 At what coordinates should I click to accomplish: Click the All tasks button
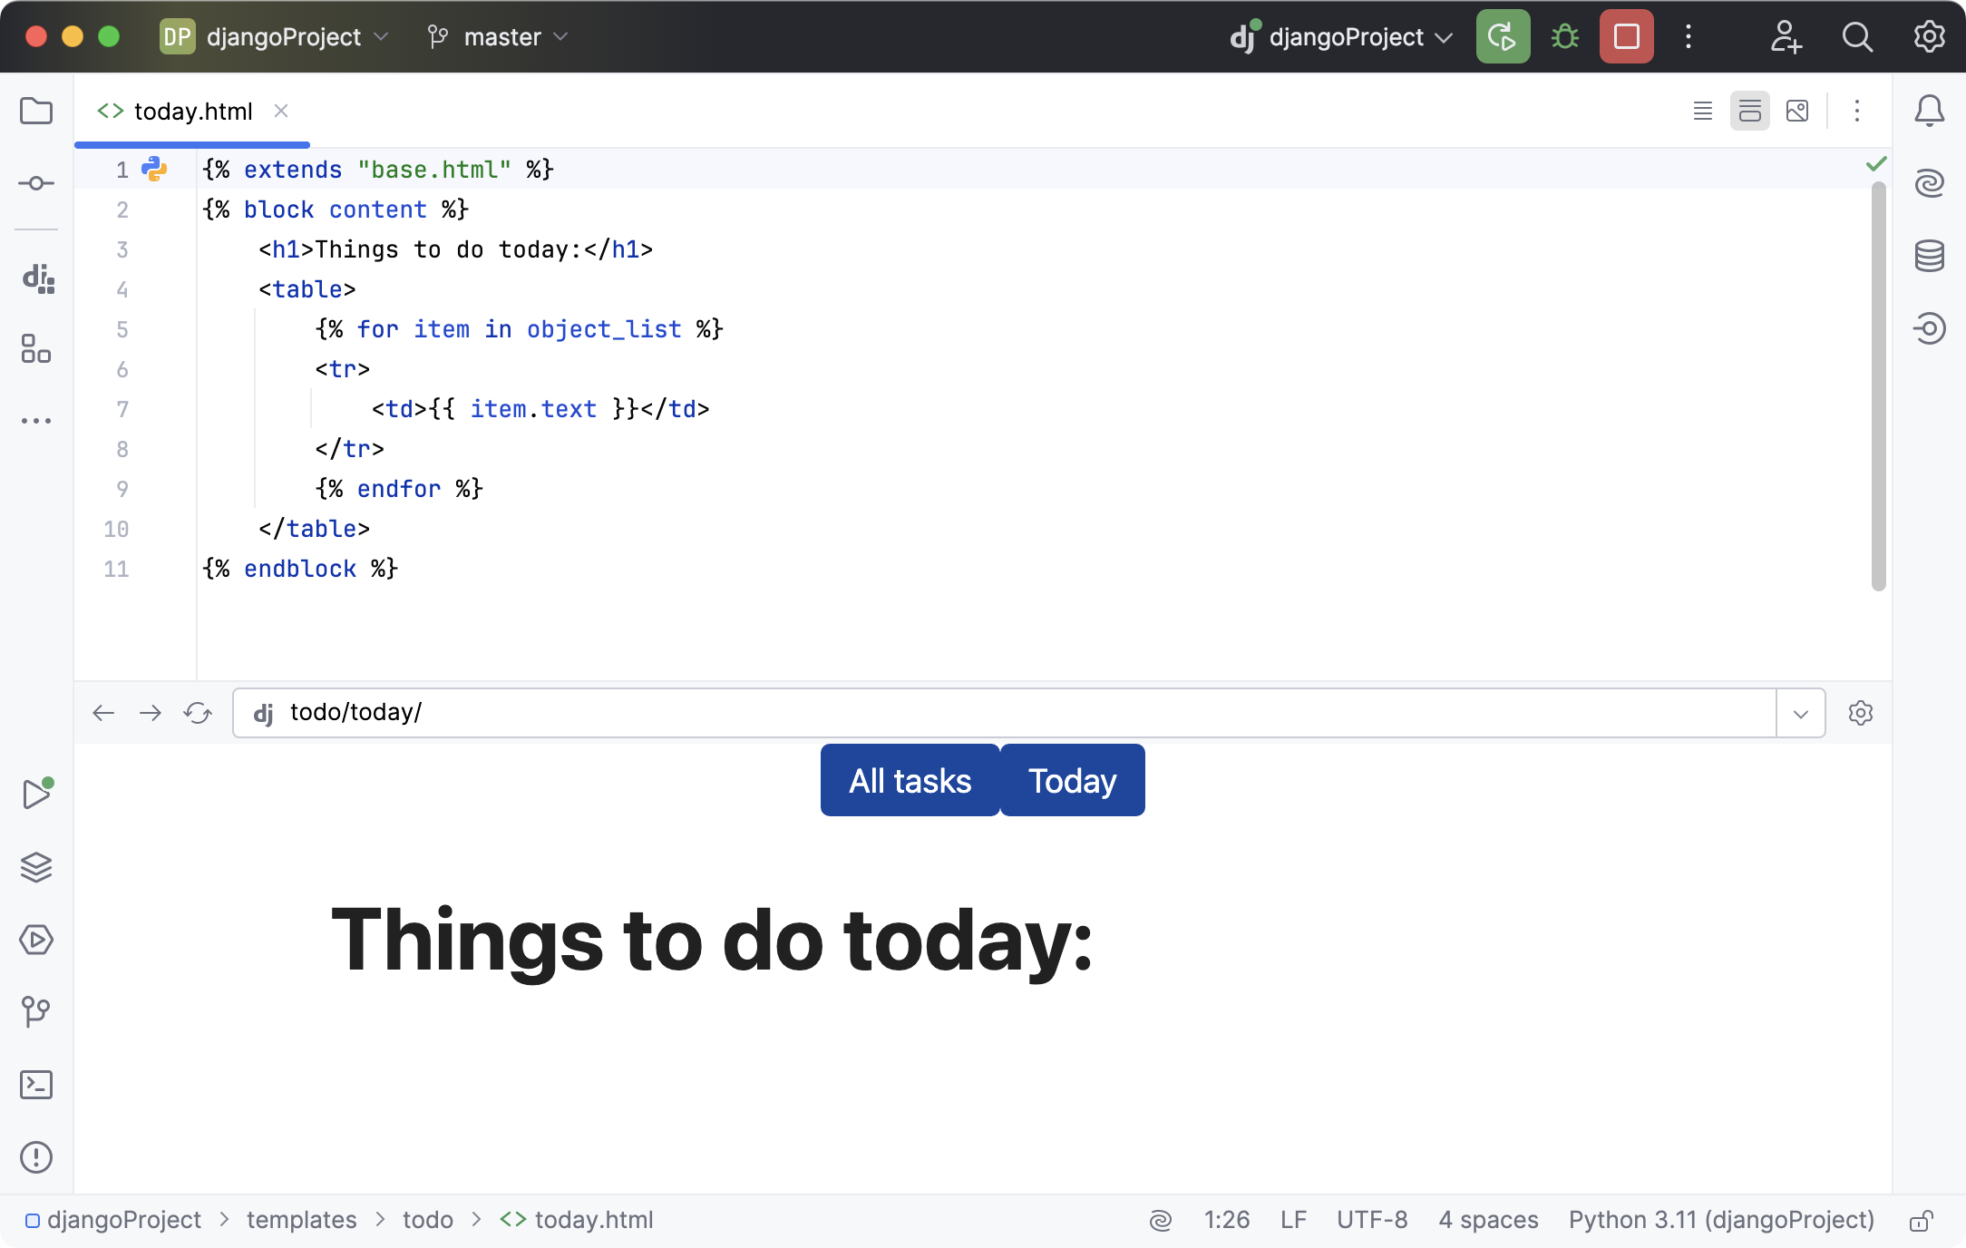(909, 780)
